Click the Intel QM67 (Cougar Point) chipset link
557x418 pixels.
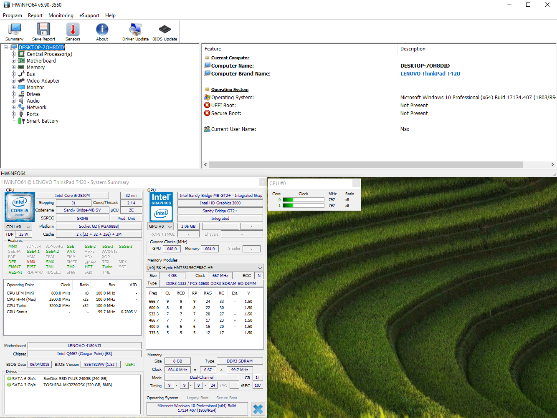coord(84,354)
